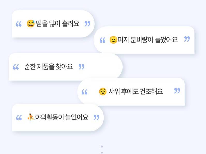Click opening quote mark before 땀을 많이 흘려요
Image resolution: width=206 pixels, height=154 pixels.
(x=19, y=25)
